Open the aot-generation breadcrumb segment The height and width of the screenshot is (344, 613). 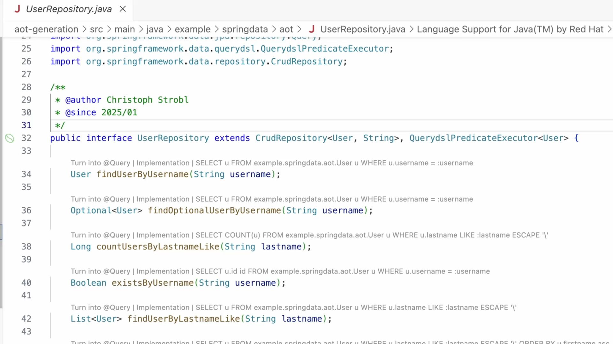46,29
